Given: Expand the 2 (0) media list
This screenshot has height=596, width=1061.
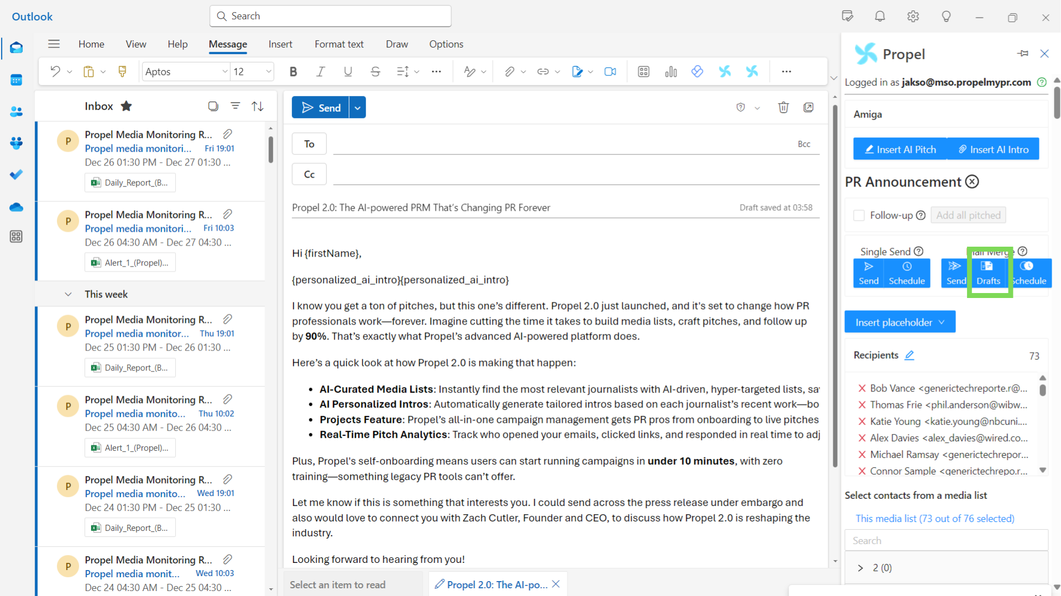Looking at the screenshot, I should click(x=860, y=568).
